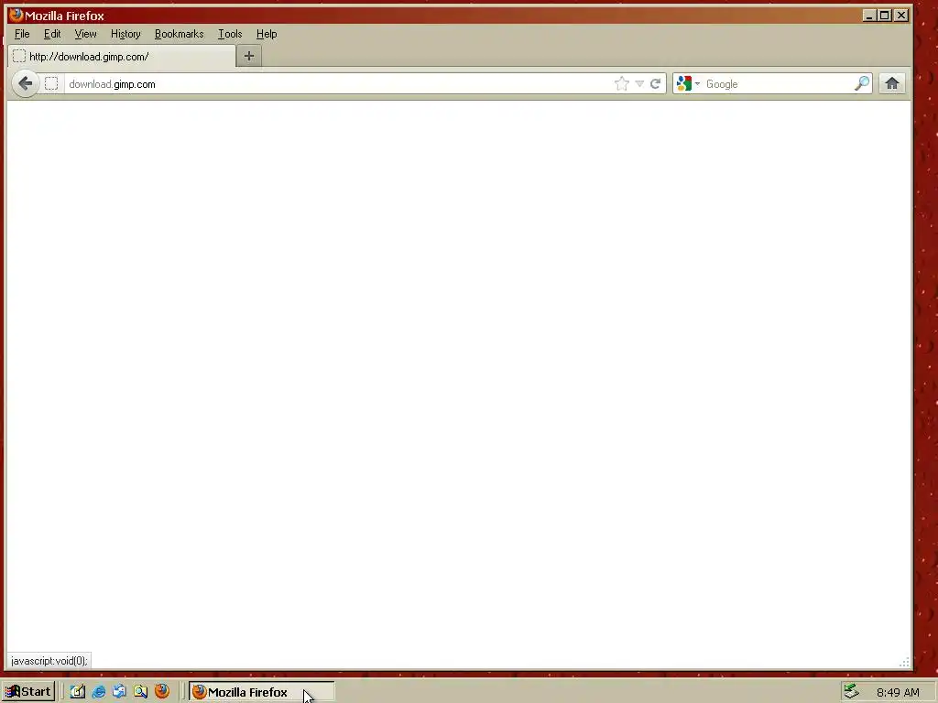Click the Show Desktop quick launch icon
This screenshot has height=703, width=938.
[x=120, y=692]
